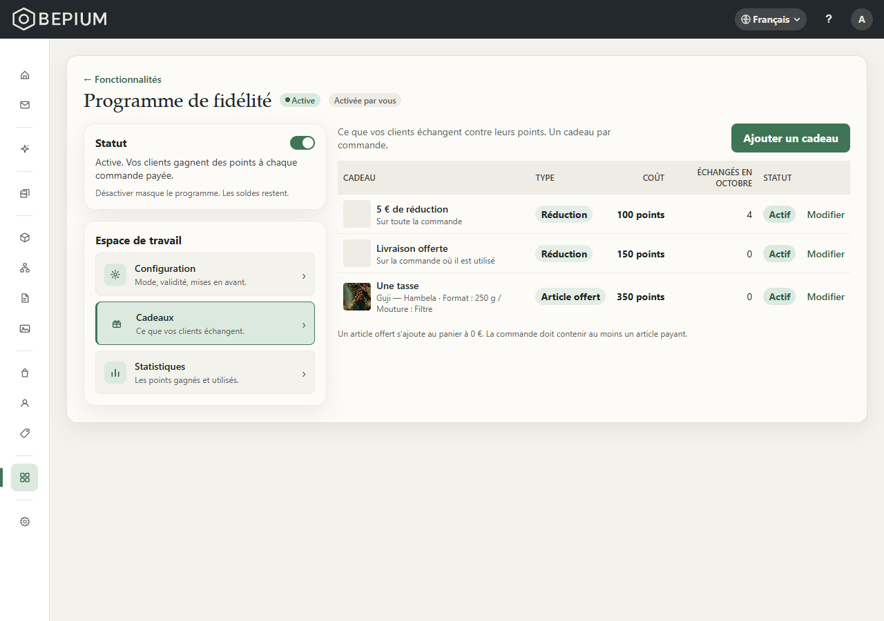Open the price tag icon in sidebar

[x=25, y=433]
